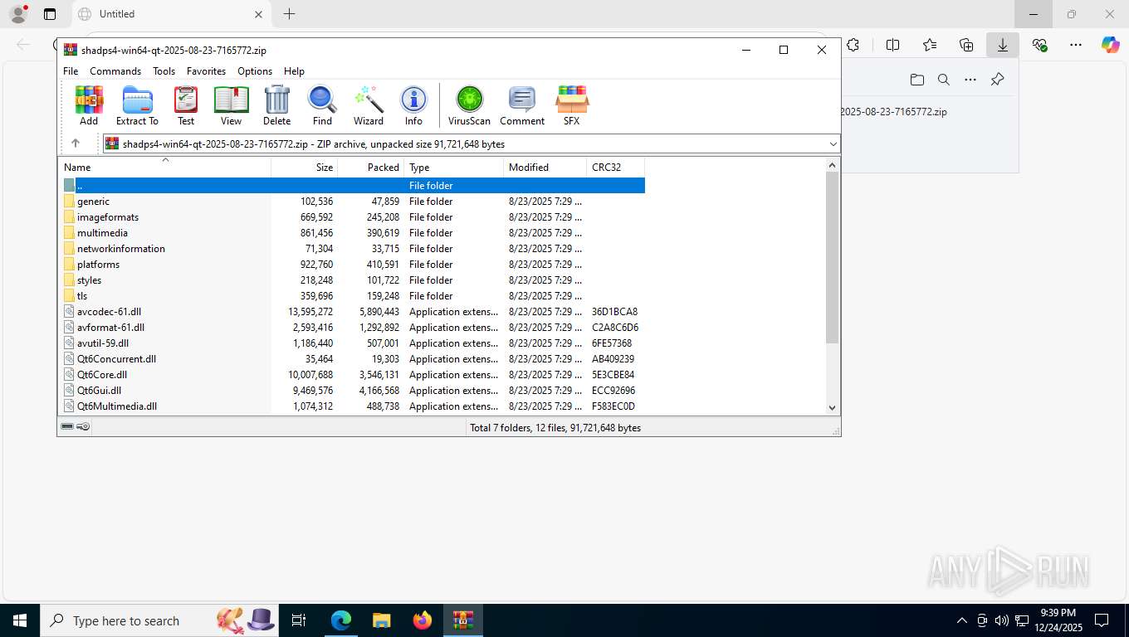This screenshot has width=1129, height=637.
Task: Click the Untitled Edge tab
Action: pos(170,14)
